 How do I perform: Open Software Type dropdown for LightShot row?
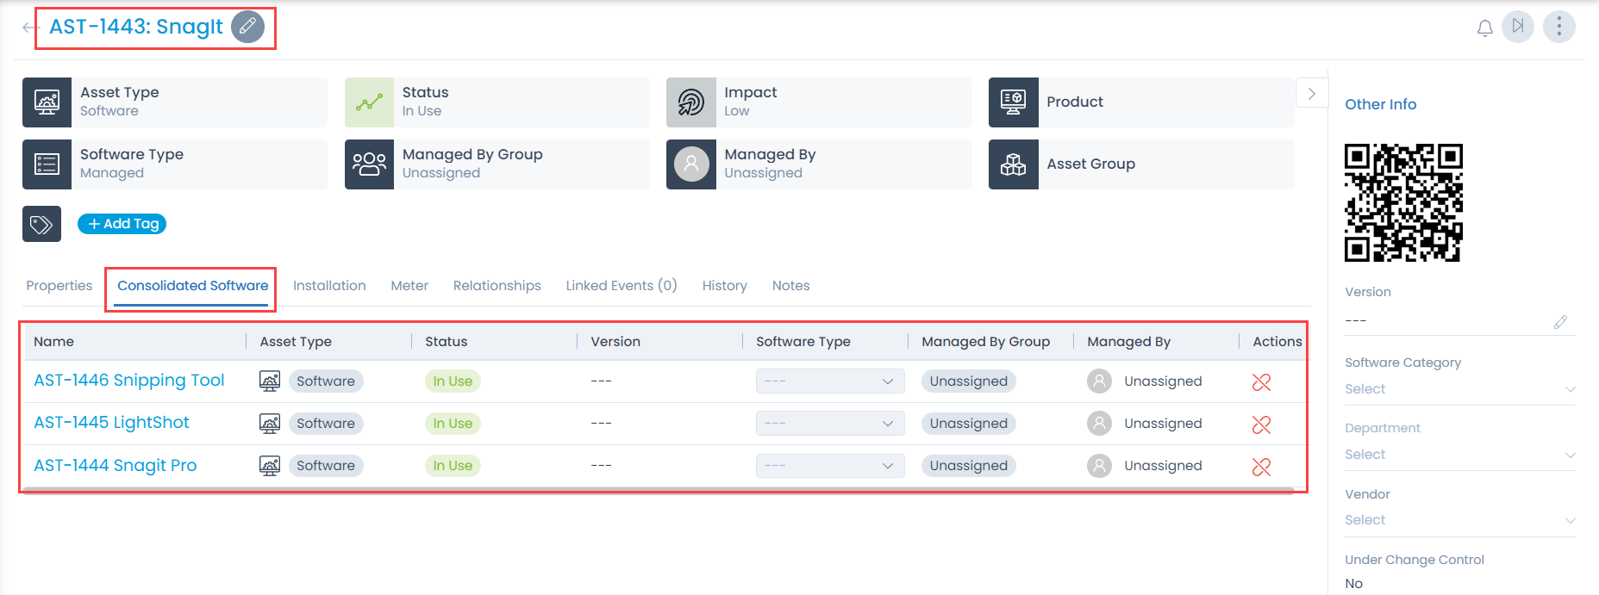click(x=830, y=423)
